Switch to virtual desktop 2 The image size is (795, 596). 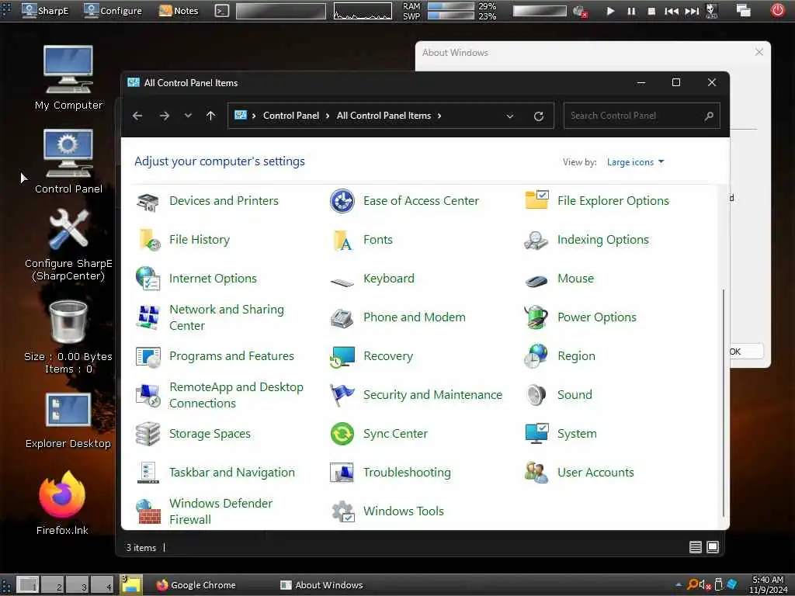click(x=54, y=584)
